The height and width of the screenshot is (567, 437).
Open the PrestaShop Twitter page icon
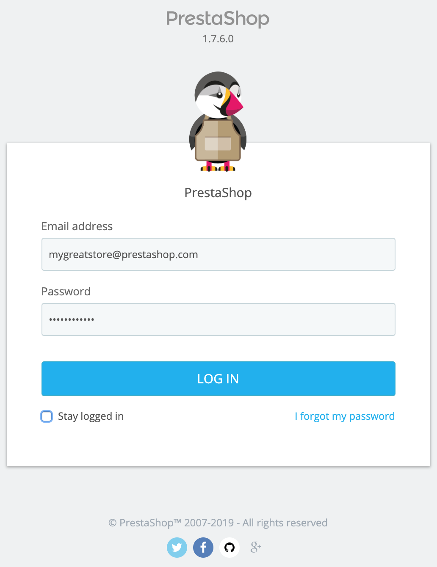(177, 548)
